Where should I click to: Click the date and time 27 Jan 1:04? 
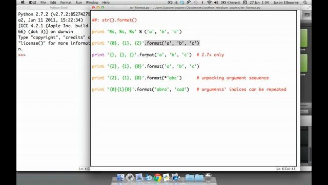coord(259,3)
